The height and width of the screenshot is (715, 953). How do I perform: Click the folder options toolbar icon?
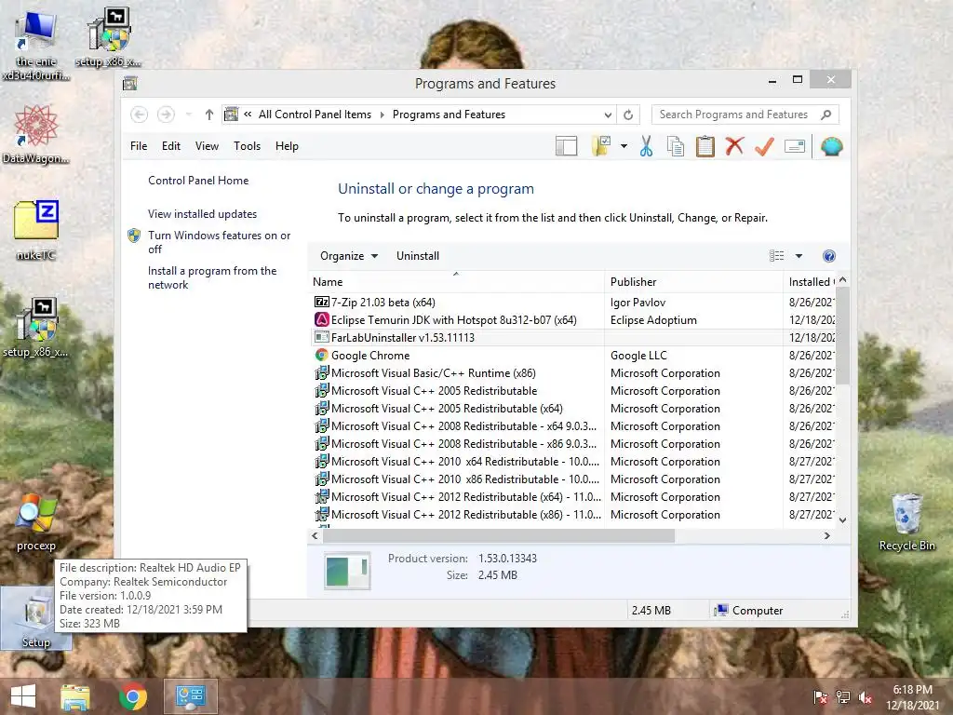coord(600,146)
